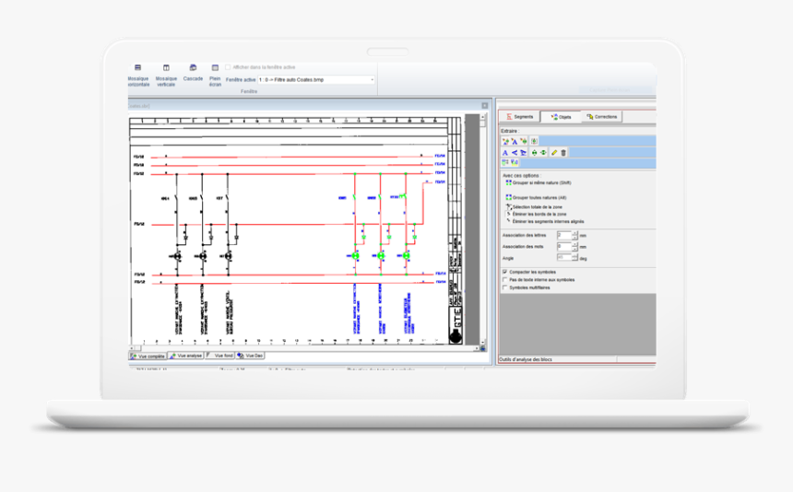Switch to the Segments tab
Viewport: 793px width, 492px height.
(x=519, y=117)
